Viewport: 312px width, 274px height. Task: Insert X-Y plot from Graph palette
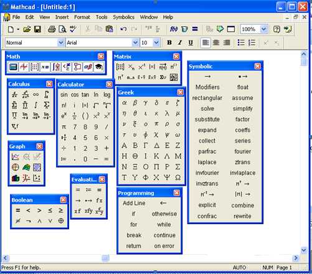[x=15, y=156]
